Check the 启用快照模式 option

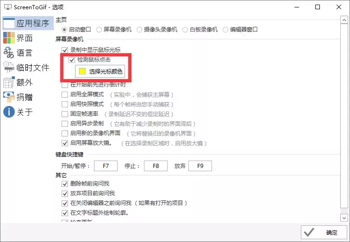click(x=65, y=104)
